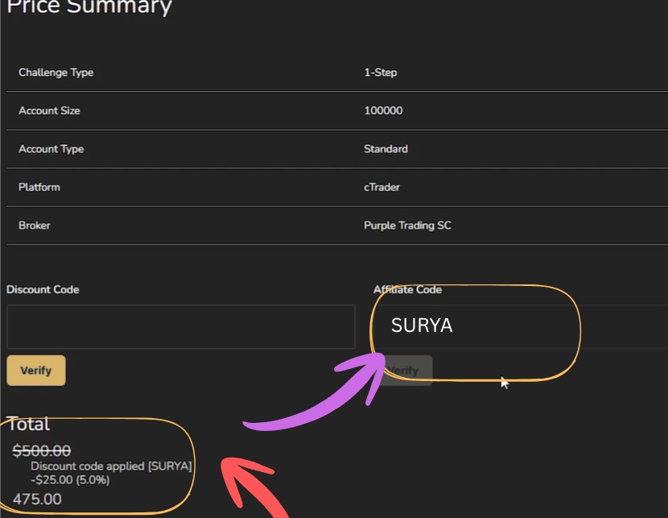This screenshot has height=518, width=668.
Task: Click the Price Summary page title
Action: 89,8
